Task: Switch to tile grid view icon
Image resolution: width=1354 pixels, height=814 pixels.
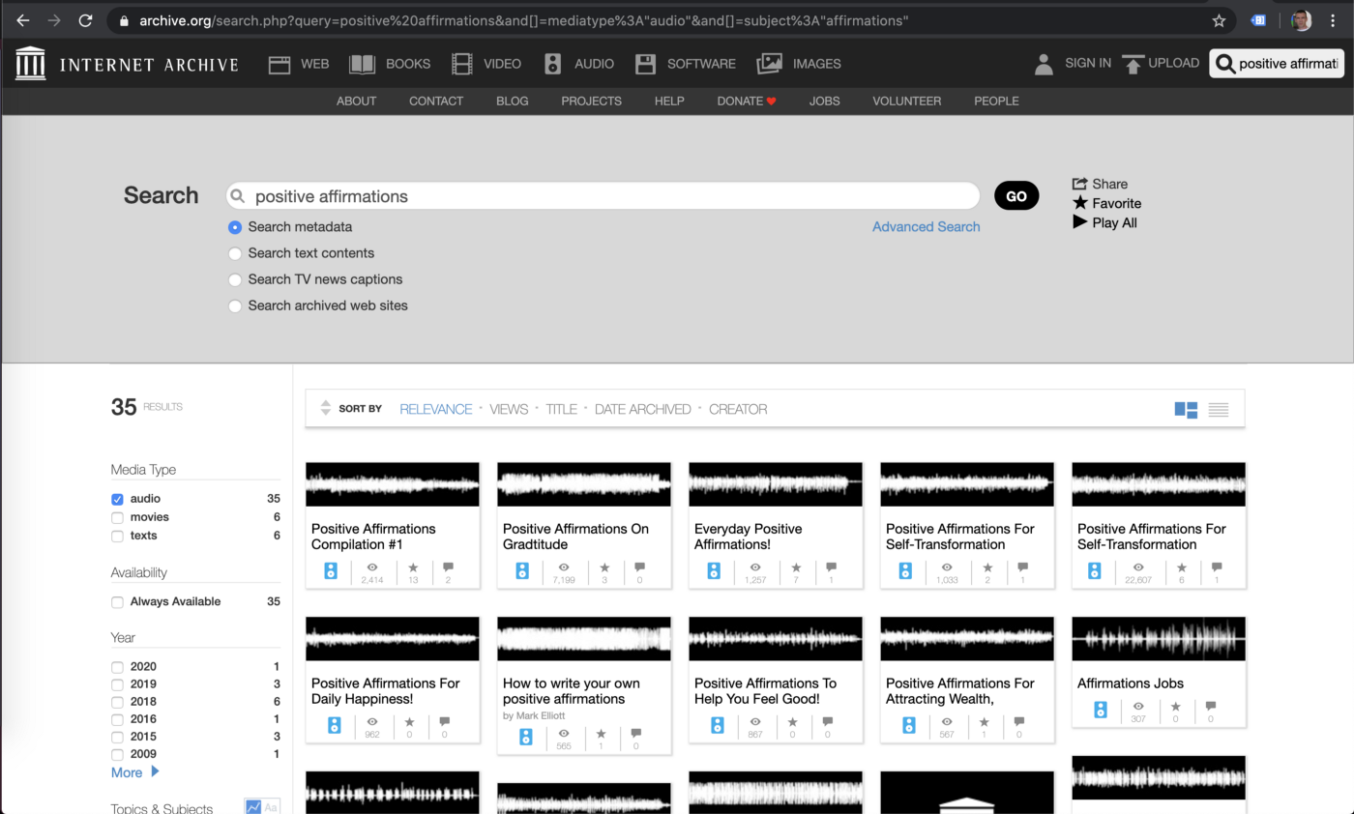Action: (x=1186, y=410)
